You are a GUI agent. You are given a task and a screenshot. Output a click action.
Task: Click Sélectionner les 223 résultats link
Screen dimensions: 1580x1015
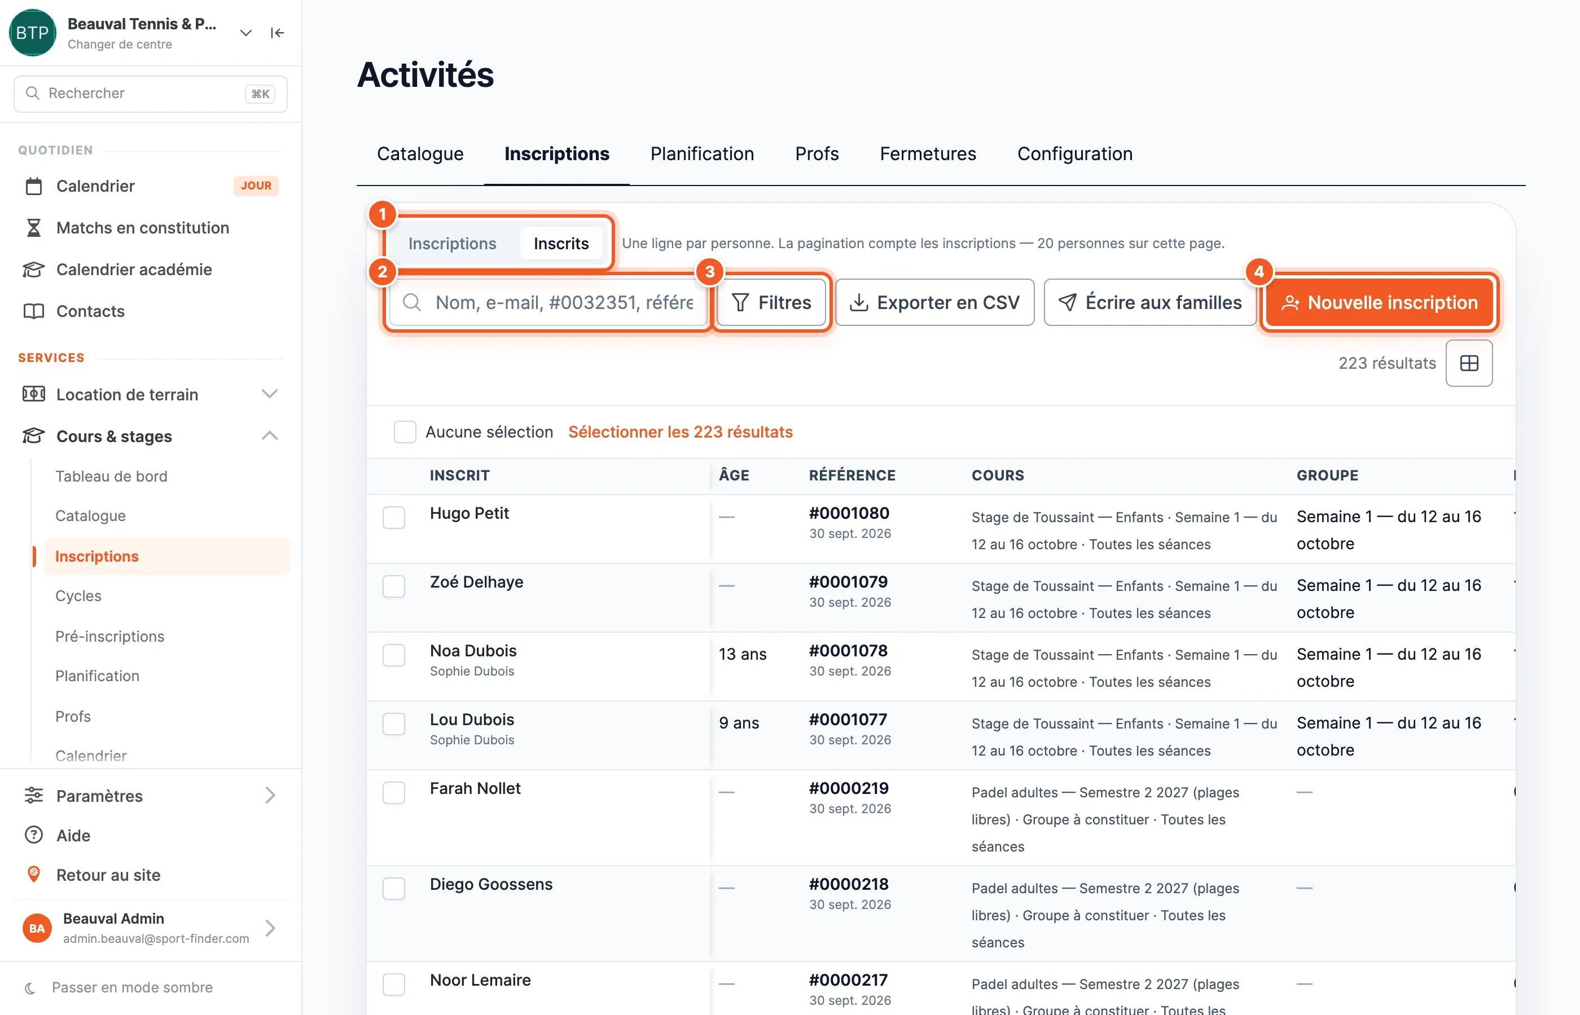point(680,432)
